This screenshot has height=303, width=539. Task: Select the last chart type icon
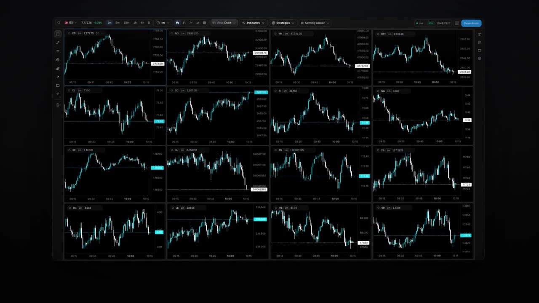205,23
